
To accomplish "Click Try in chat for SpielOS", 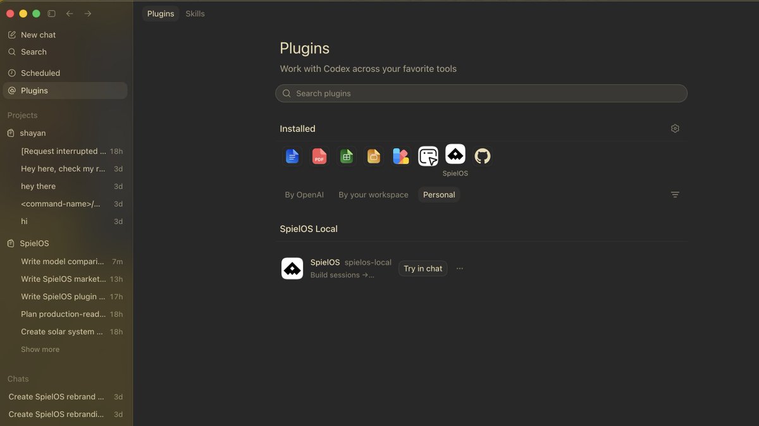I will (423, 269).
